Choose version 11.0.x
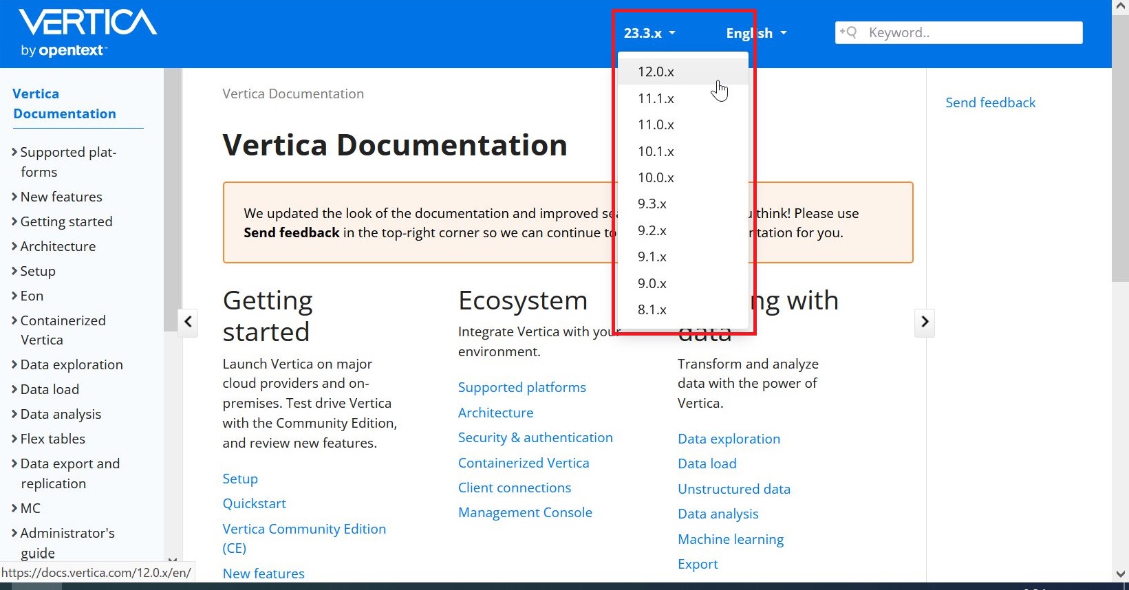 point(683,124)
